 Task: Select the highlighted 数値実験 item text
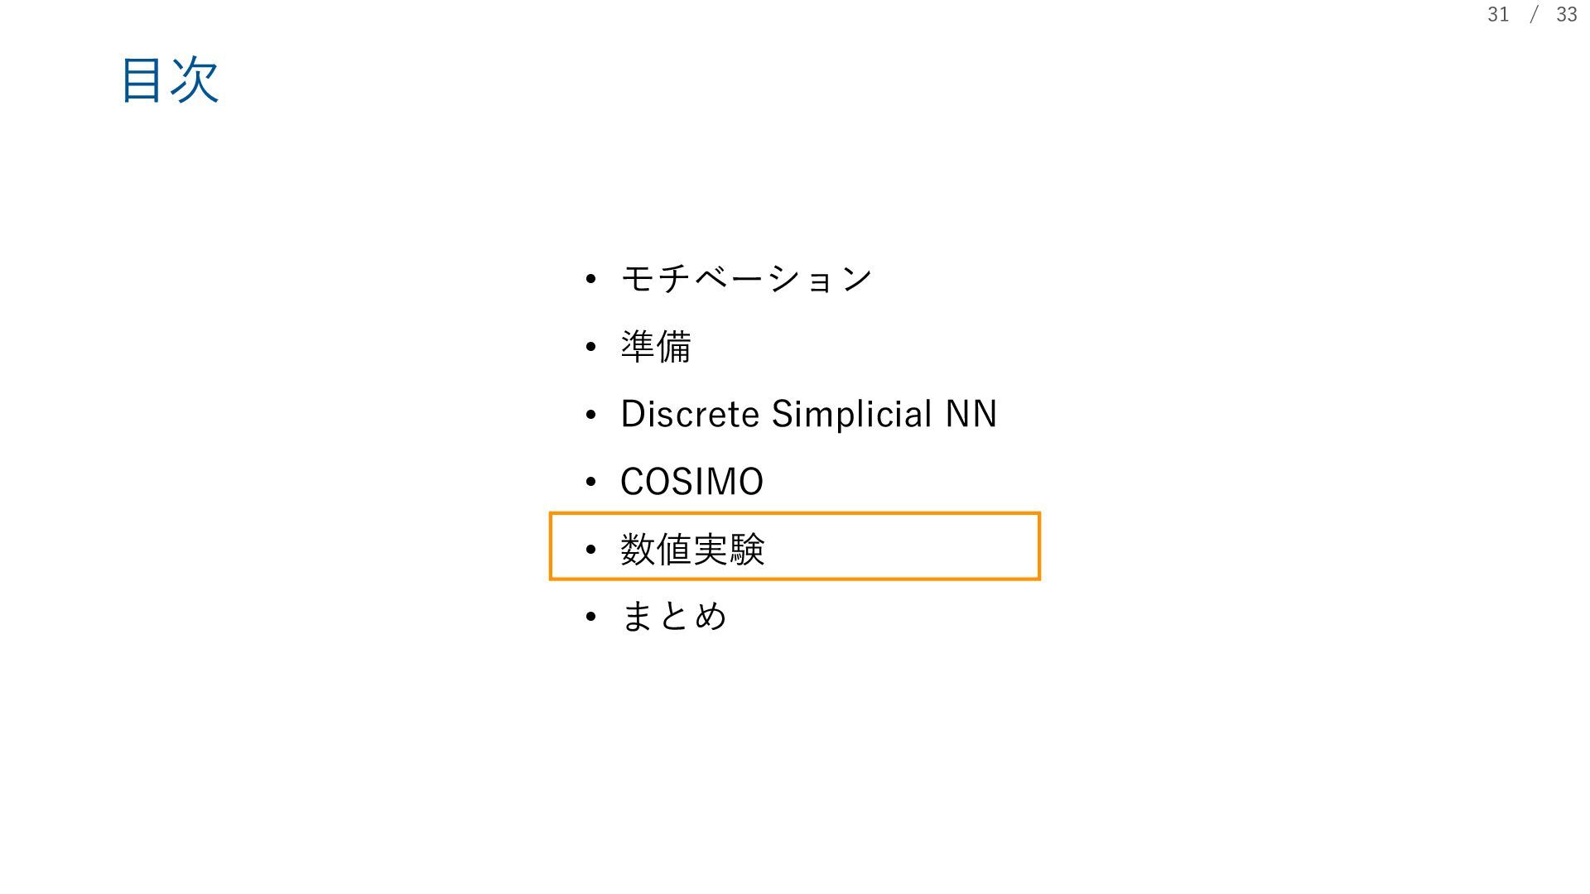pyautogui.click(x=692, y=549)
